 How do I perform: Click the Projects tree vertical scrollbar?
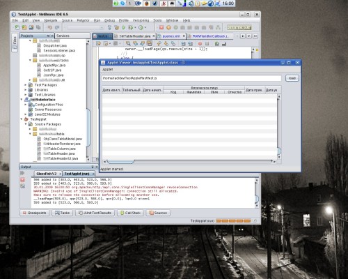[88, 100]
